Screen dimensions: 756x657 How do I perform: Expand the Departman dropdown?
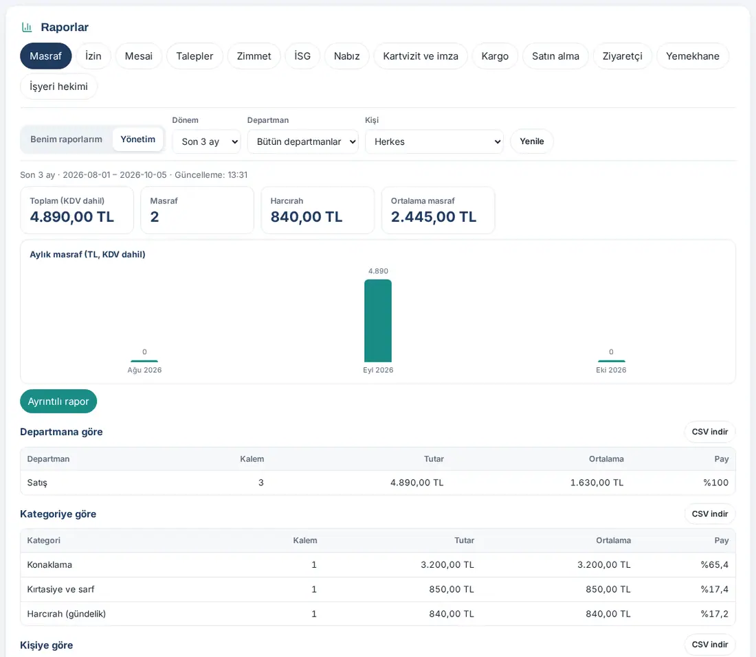point(303,141)
